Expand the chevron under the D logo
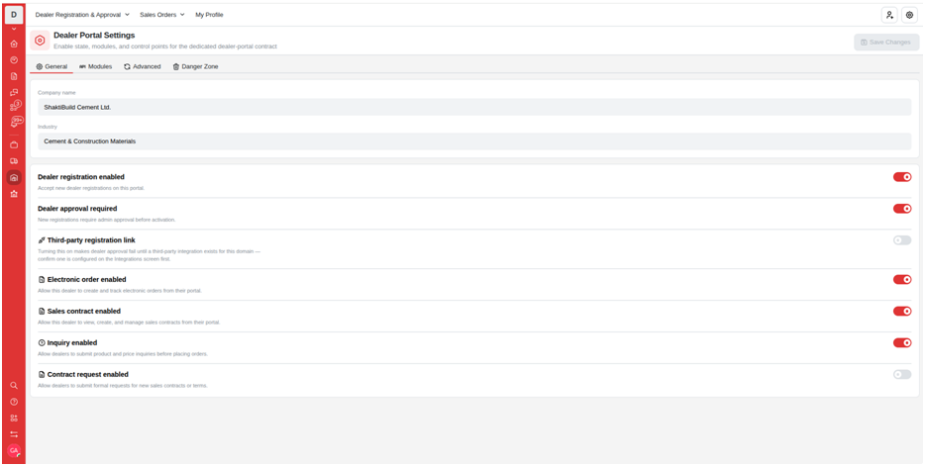925x466 pixels. coord(14,29)
